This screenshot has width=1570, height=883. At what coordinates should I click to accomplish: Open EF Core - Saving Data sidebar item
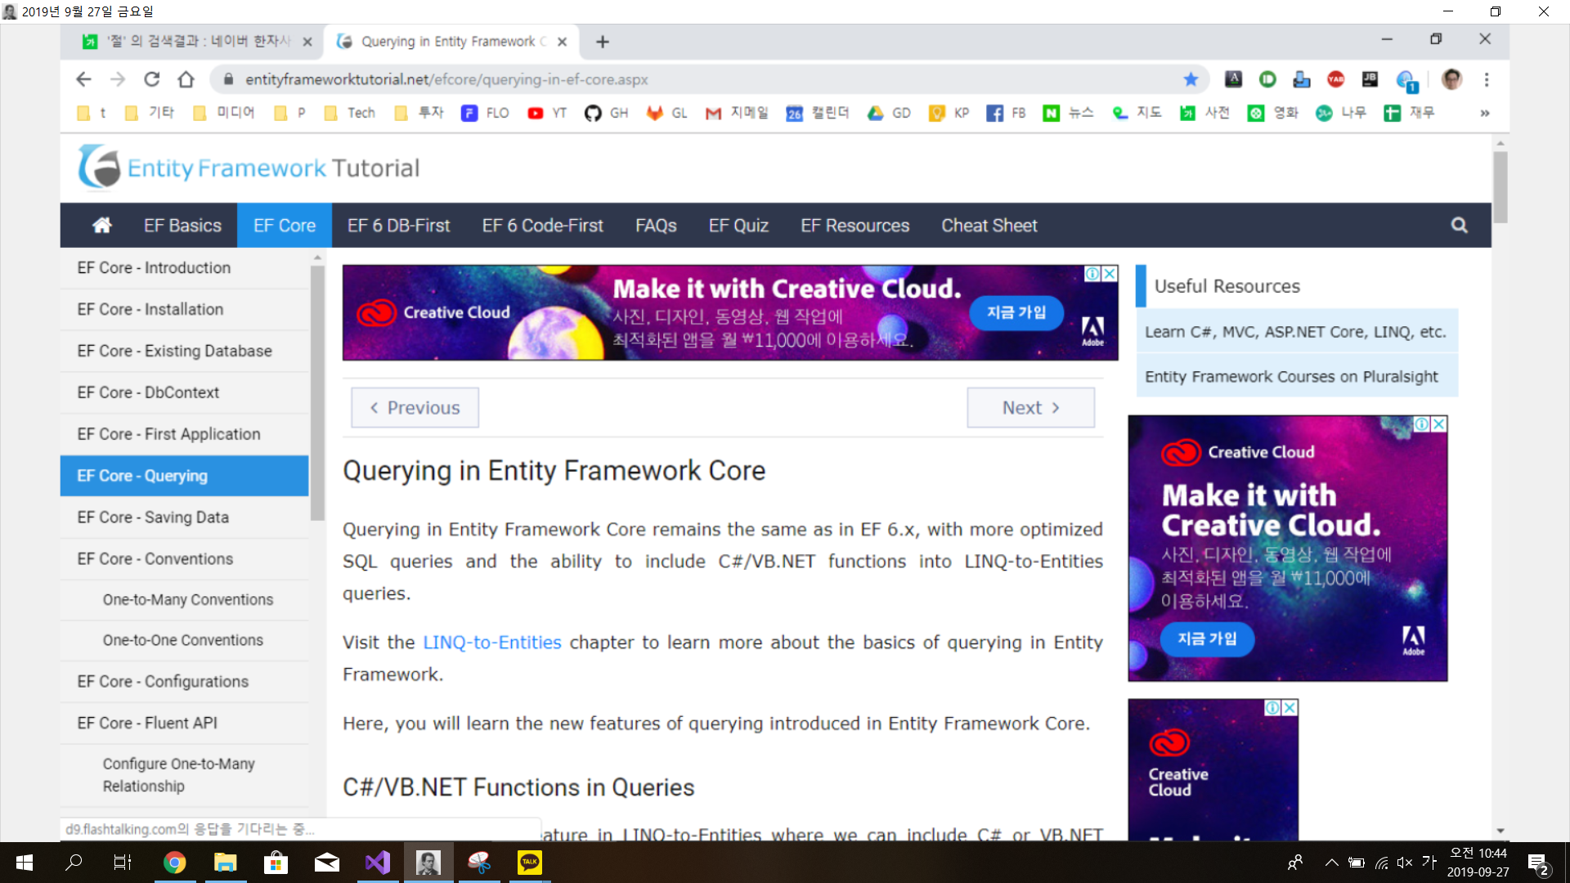pyautogui.click(x=153, y=517)
